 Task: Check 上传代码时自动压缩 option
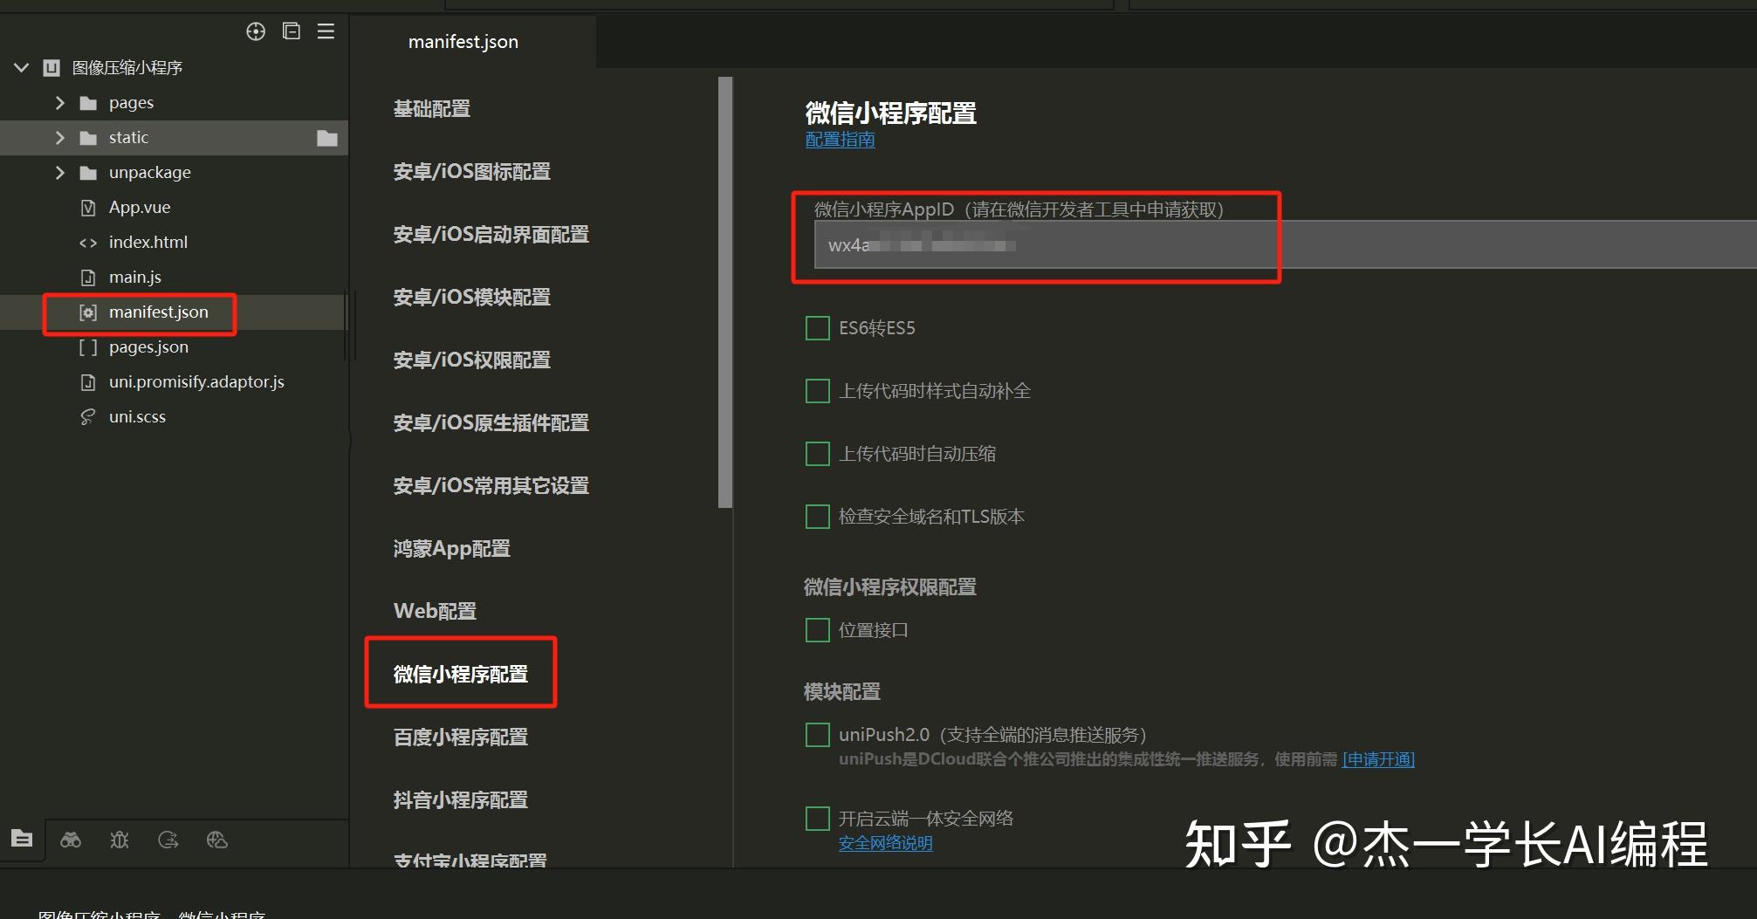818,454
